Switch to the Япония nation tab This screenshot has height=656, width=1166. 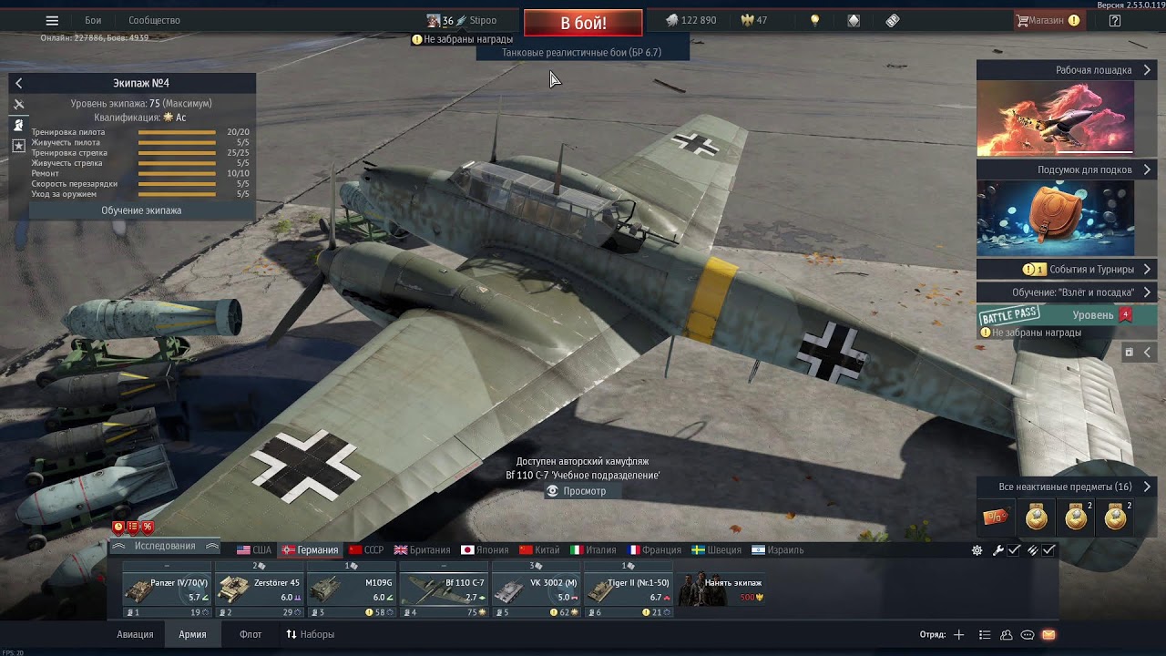click(x=485, y=550)
